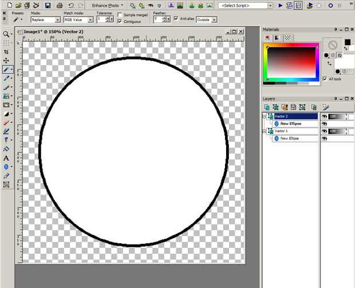The height and width of the screenshot is (288, 355).
Task: Open the Match mode dropdown
Action: click(90, 20)
